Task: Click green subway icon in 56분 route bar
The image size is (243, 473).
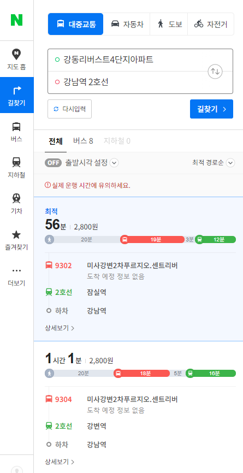Action: [199, 240]
